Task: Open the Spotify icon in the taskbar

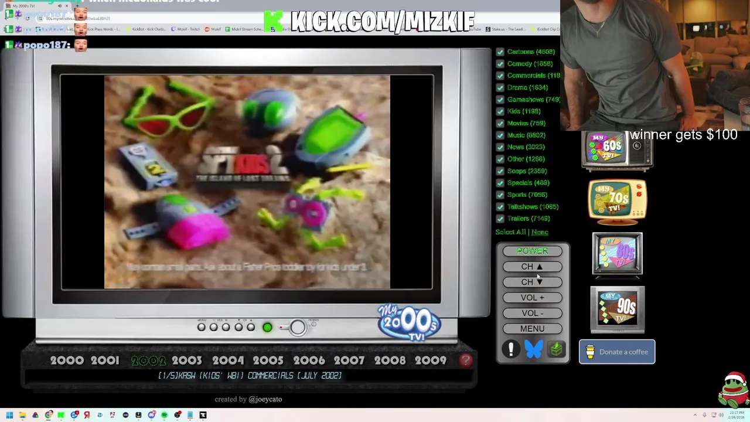Action: (x=164, y=415)
